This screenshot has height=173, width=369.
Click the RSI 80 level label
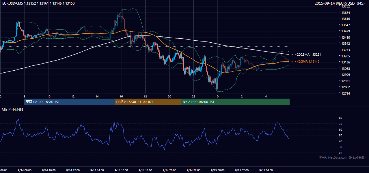(340, 118)
